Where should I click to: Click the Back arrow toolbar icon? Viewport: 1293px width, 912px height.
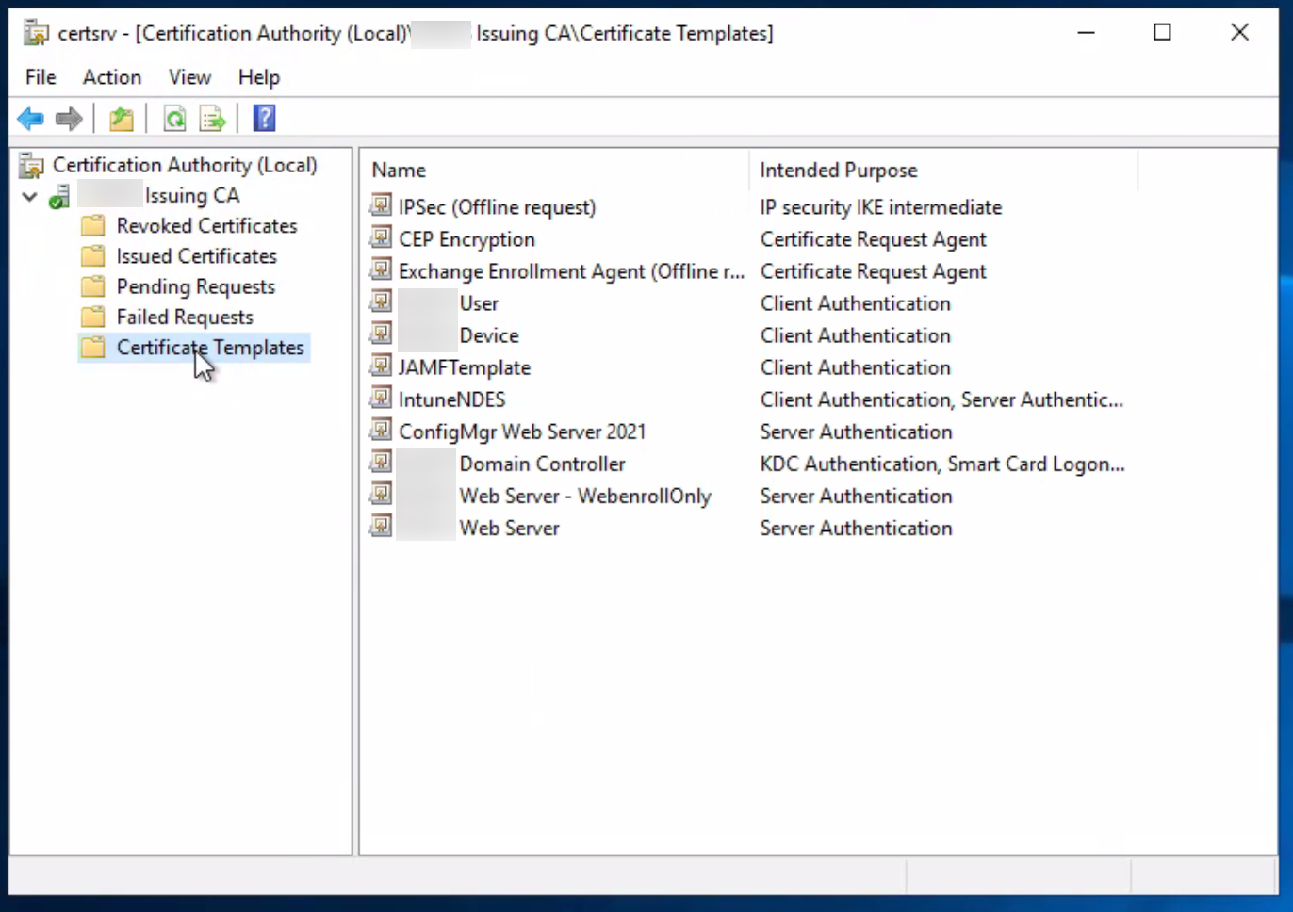click(x=30, y=119)
